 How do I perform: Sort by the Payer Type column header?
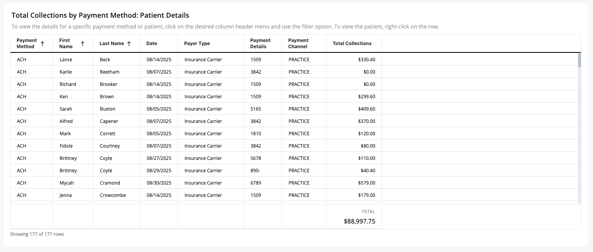click(x=197, y=44)
